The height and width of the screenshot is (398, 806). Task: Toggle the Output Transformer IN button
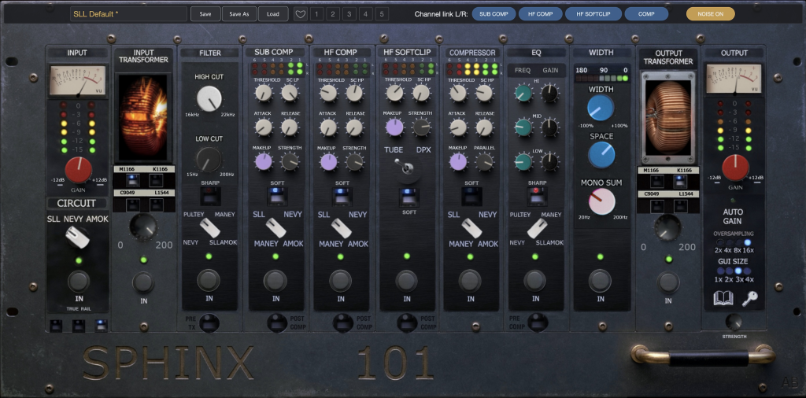[x=667, y=282]
